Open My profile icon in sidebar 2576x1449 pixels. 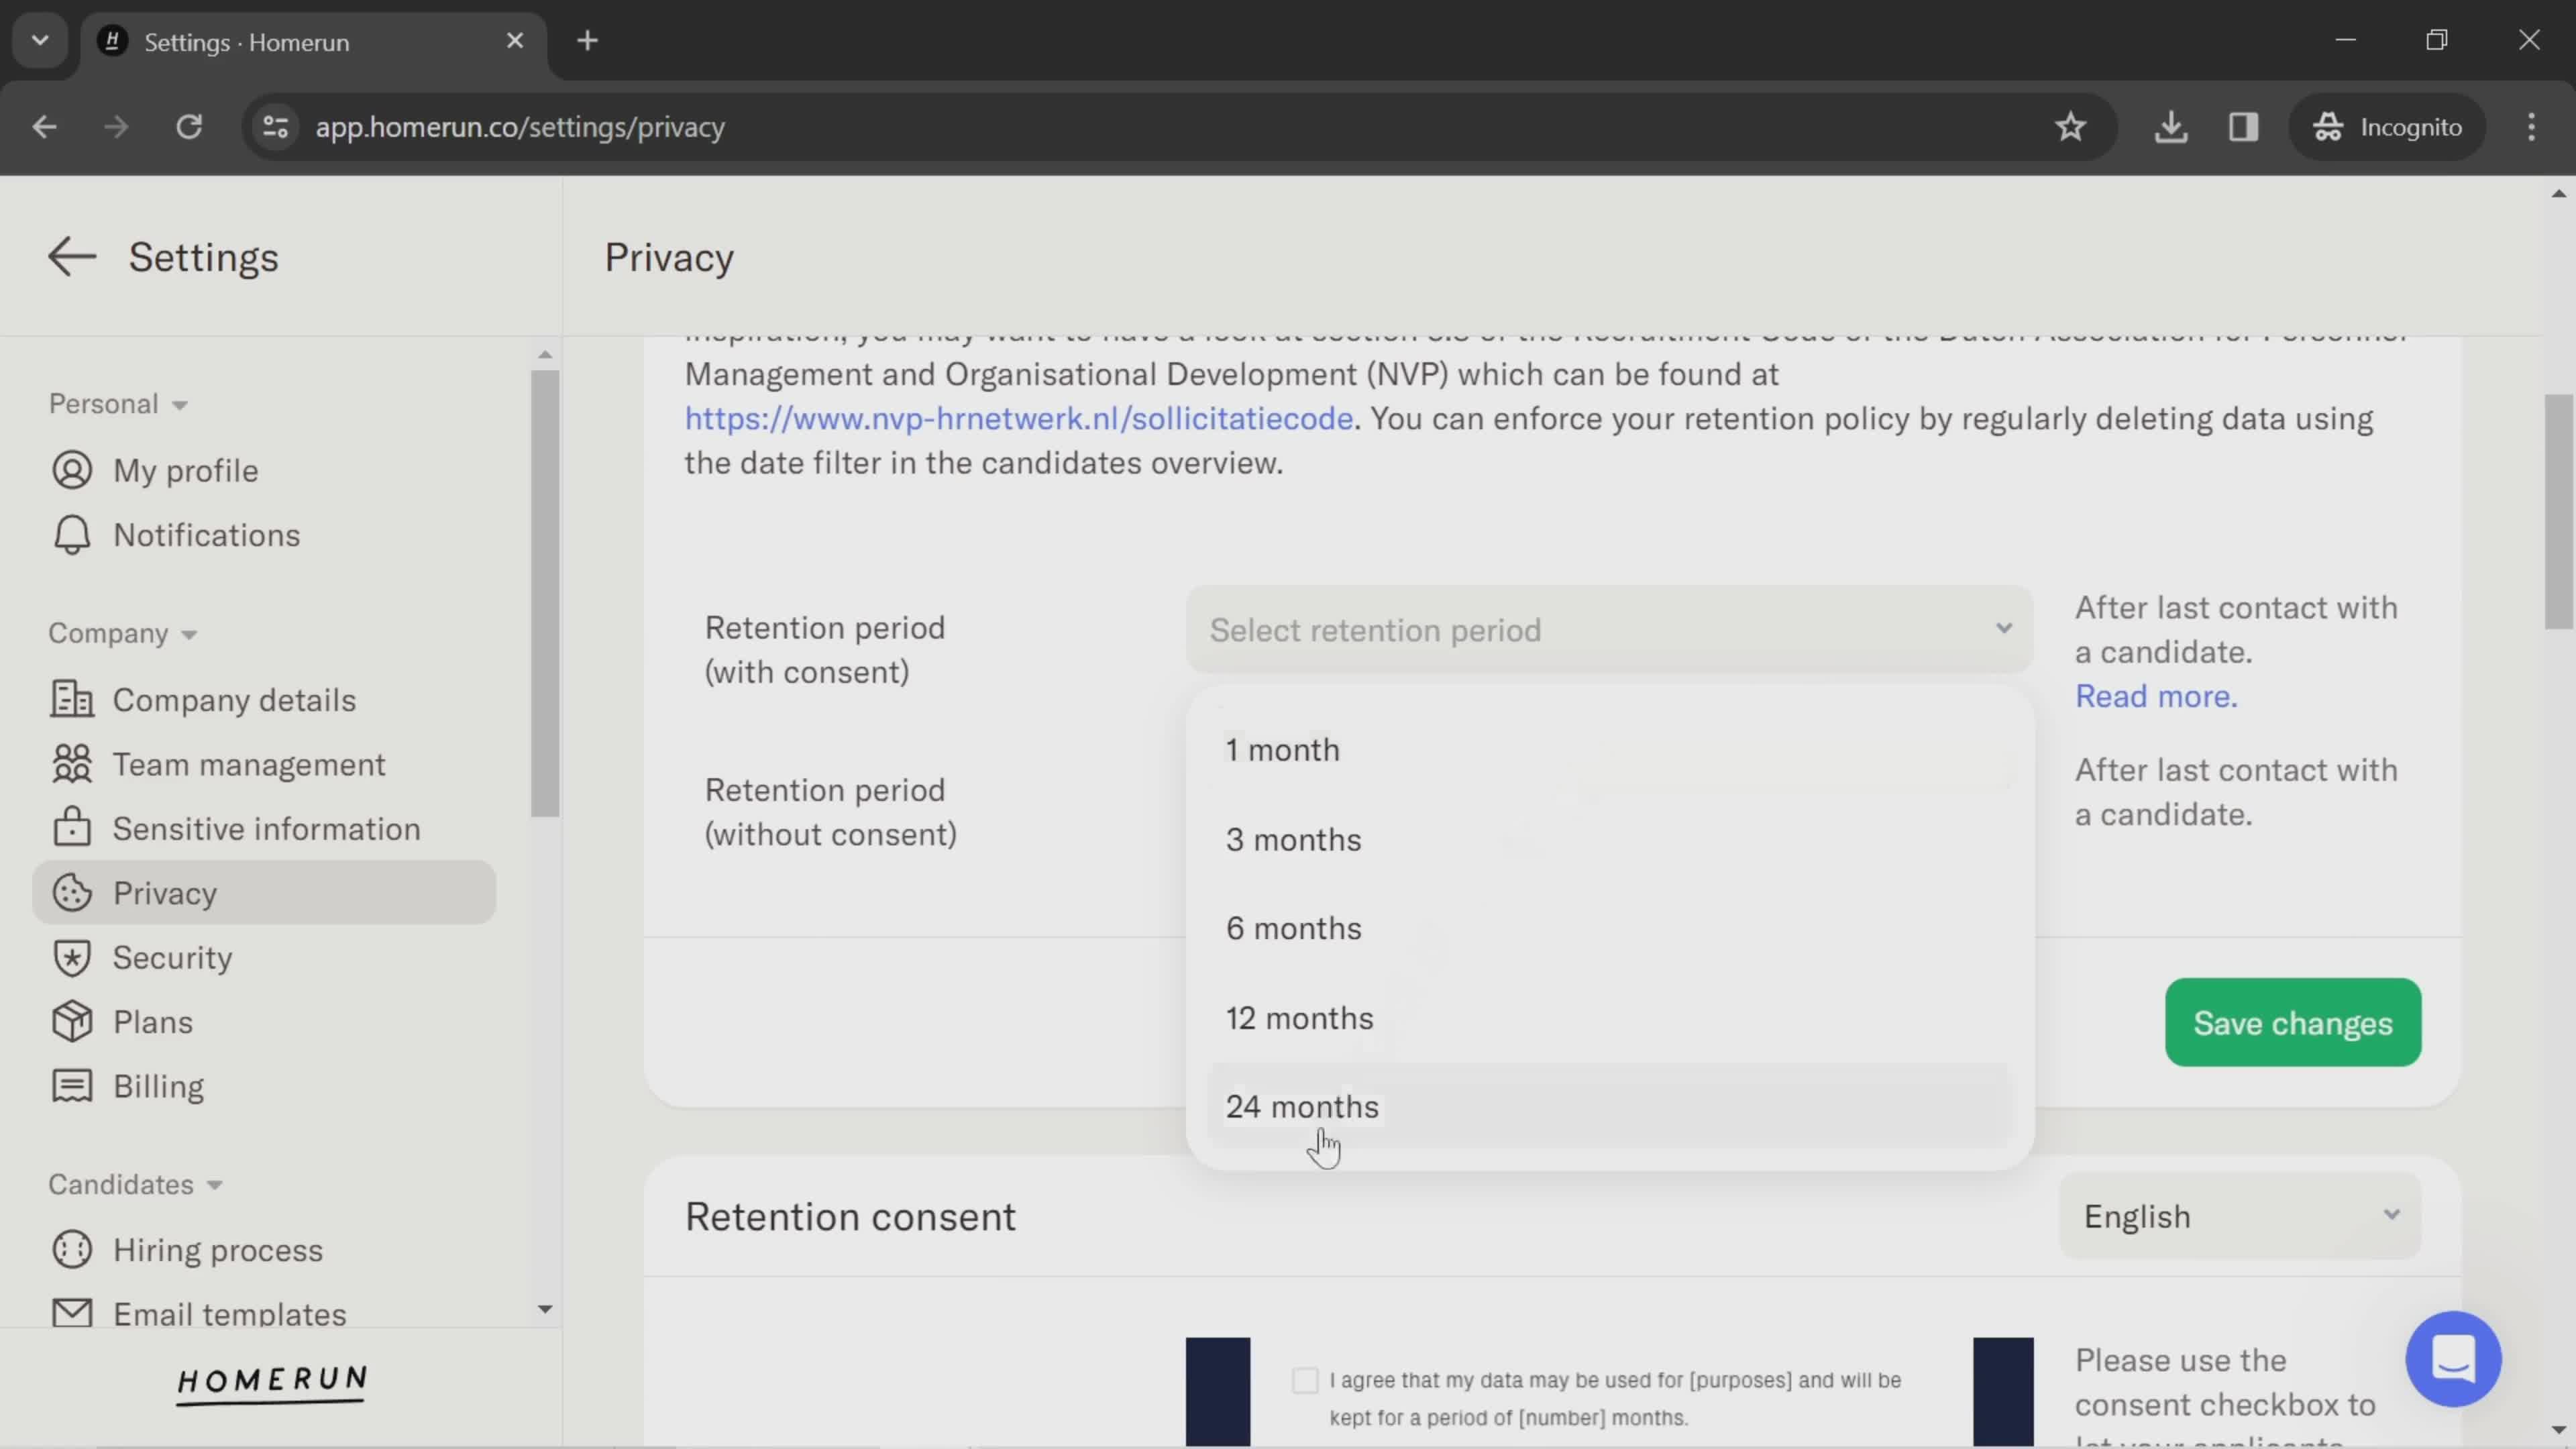click(x=72, y=470)
